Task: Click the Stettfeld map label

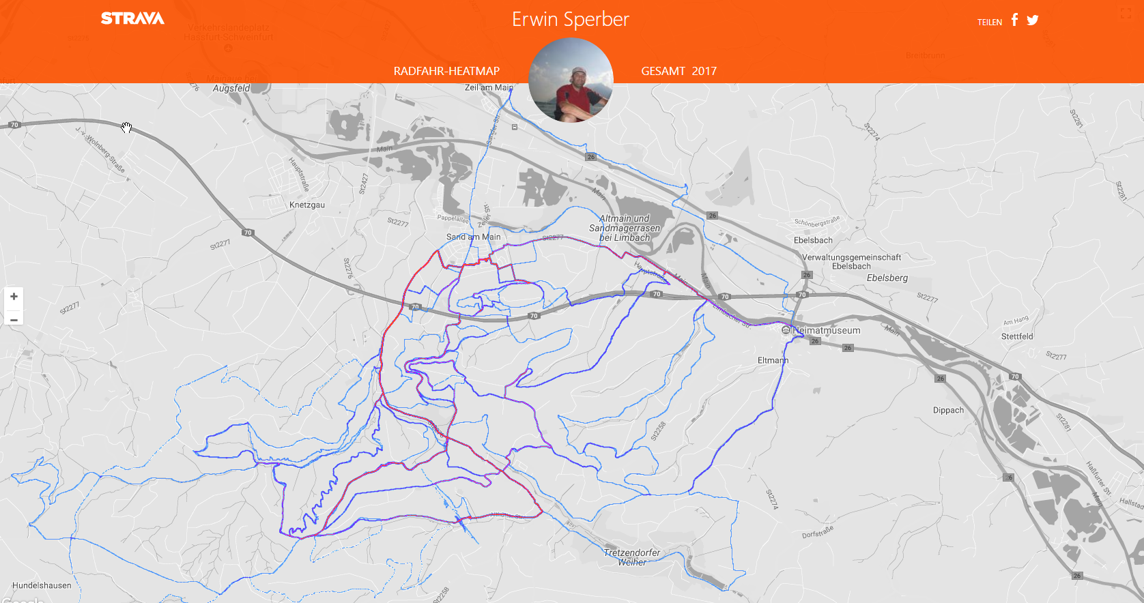Action: [1017, 336]
